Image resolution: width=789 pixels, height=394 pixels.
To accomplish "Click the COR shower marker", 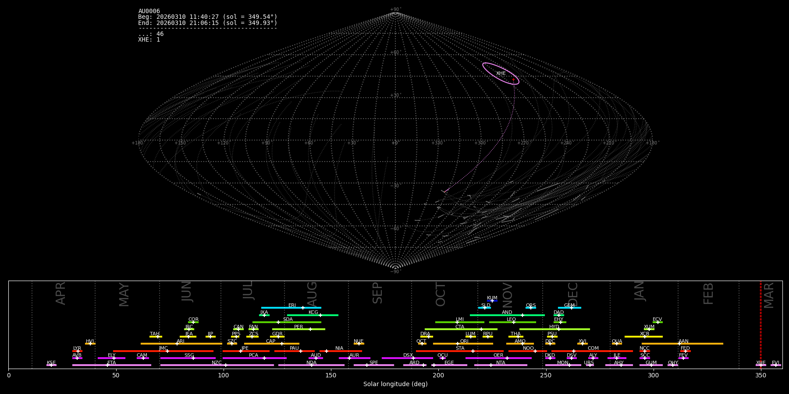I will pos(193,322).
